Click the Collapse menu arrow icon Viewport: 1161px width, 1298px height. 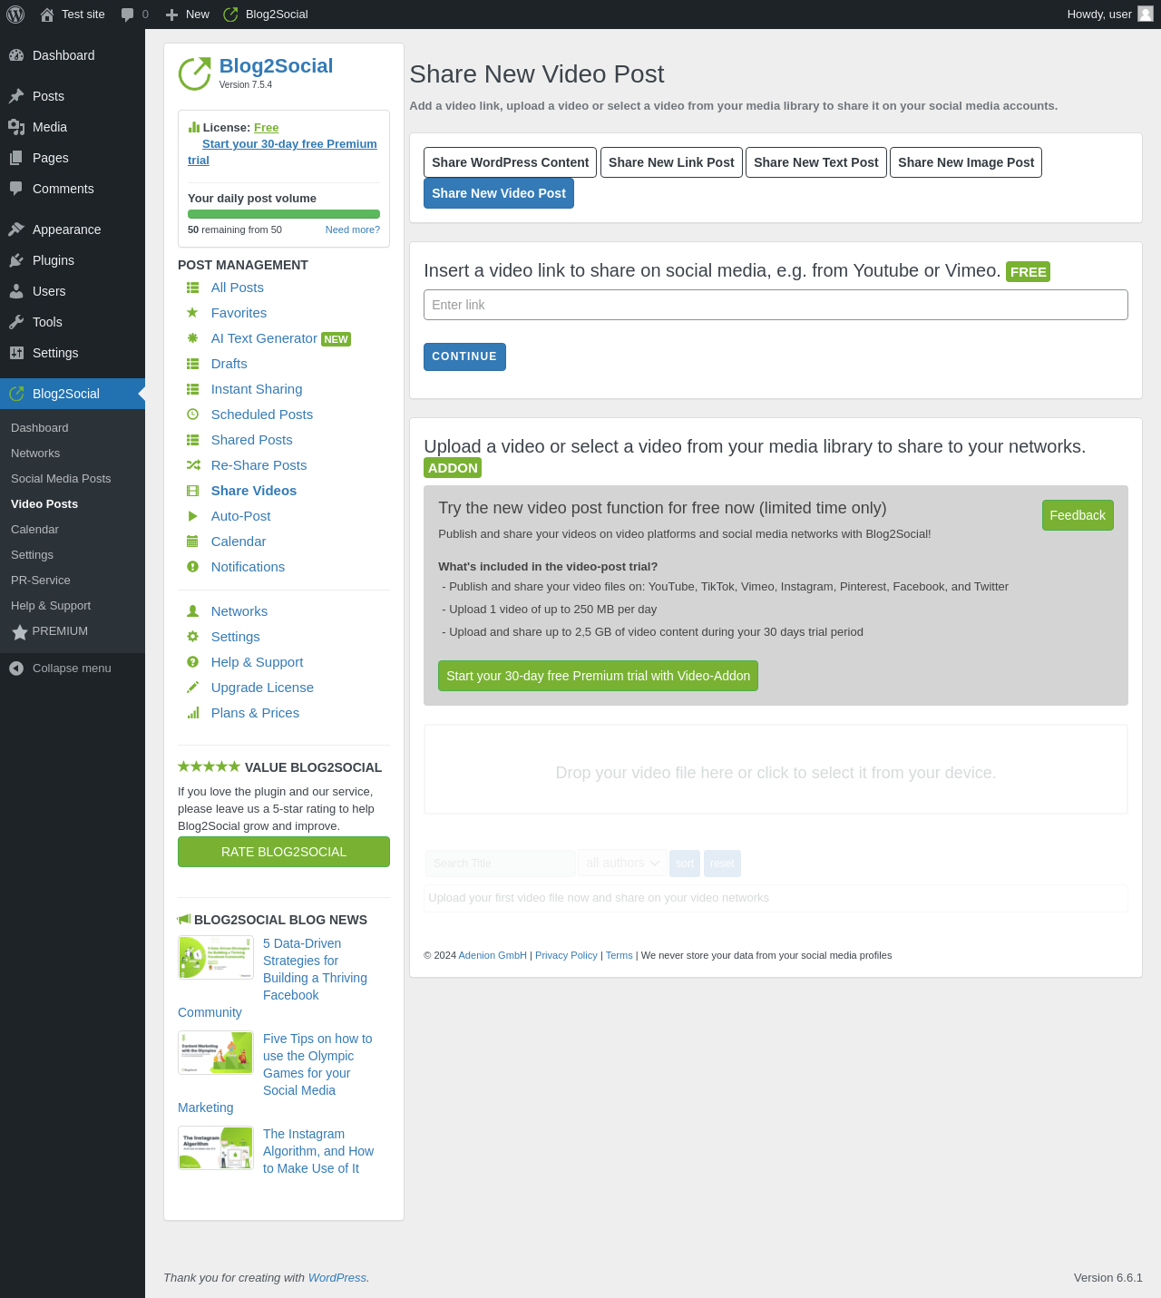16,669
